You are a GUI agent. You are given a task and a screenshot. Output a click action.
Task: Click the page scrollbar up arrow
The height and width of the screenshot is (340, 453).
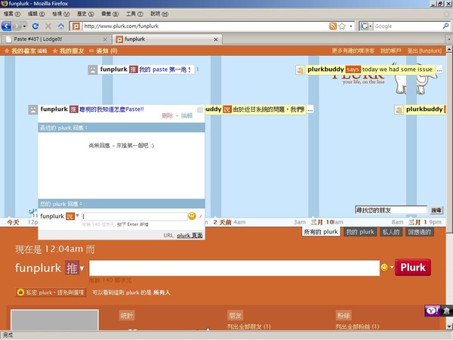pos(449,49)
